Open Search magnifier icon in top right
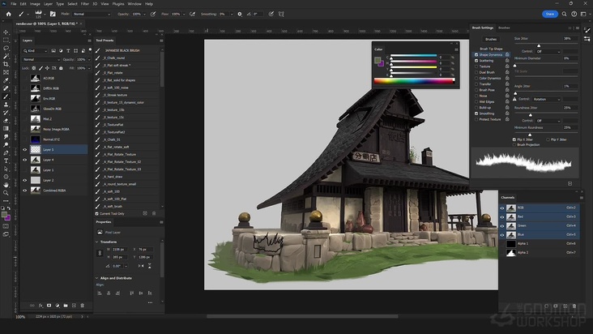 [564, 14]
